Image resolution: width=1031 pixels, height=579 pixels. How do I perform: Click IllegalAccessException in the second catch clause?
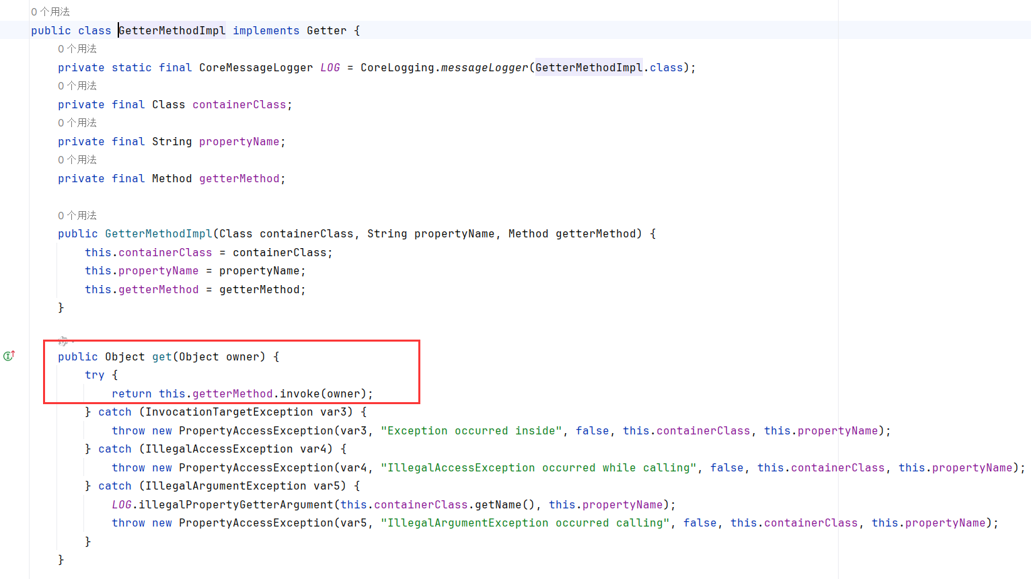tap(219, 449)
